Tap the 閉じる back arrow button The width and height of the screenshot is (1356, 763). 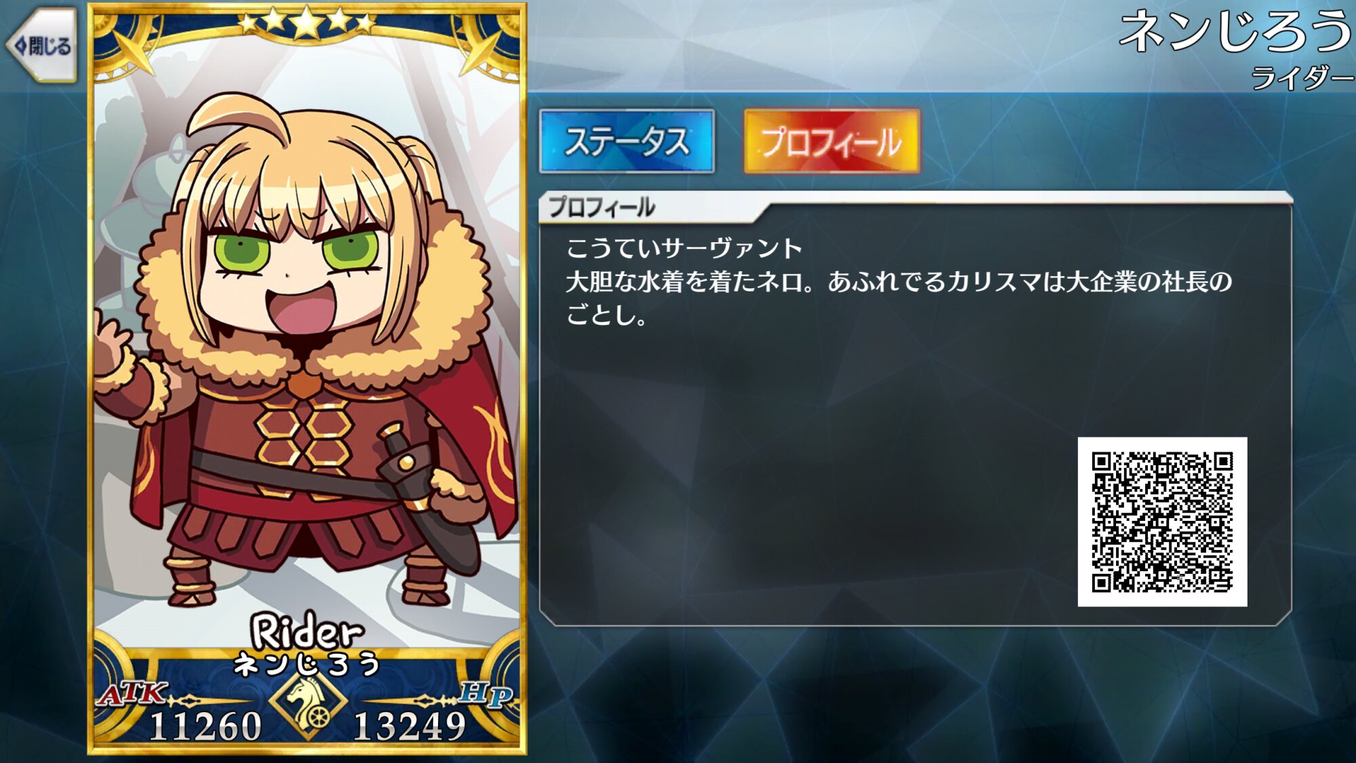point(41,45)
